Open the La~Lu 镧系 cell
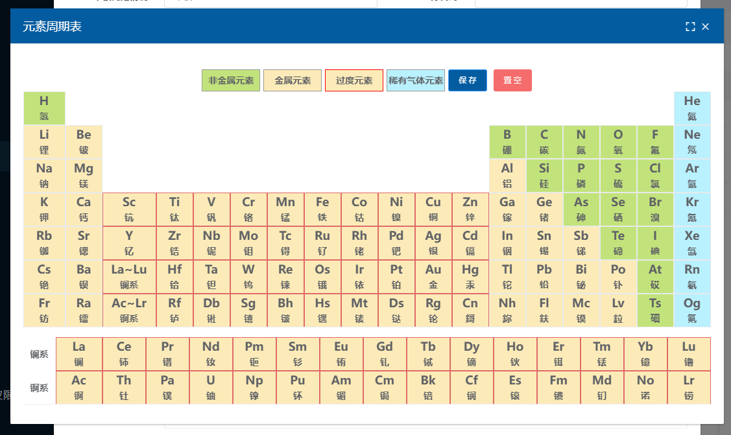 pyautogui.click(x=129, y=277)
